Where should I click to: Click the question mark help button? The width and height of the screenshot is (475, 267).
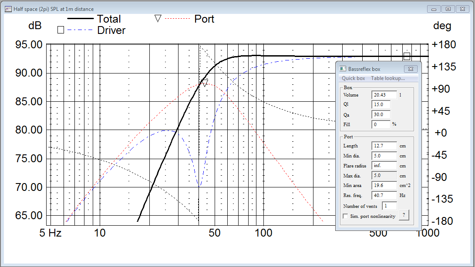(404, 215)
